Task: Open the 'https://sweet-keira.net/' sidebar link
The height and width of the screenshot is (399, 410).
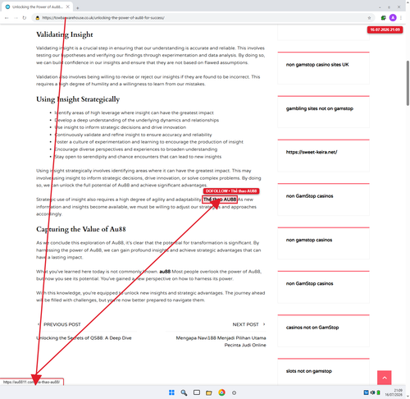Action: [x=312, y=152]
